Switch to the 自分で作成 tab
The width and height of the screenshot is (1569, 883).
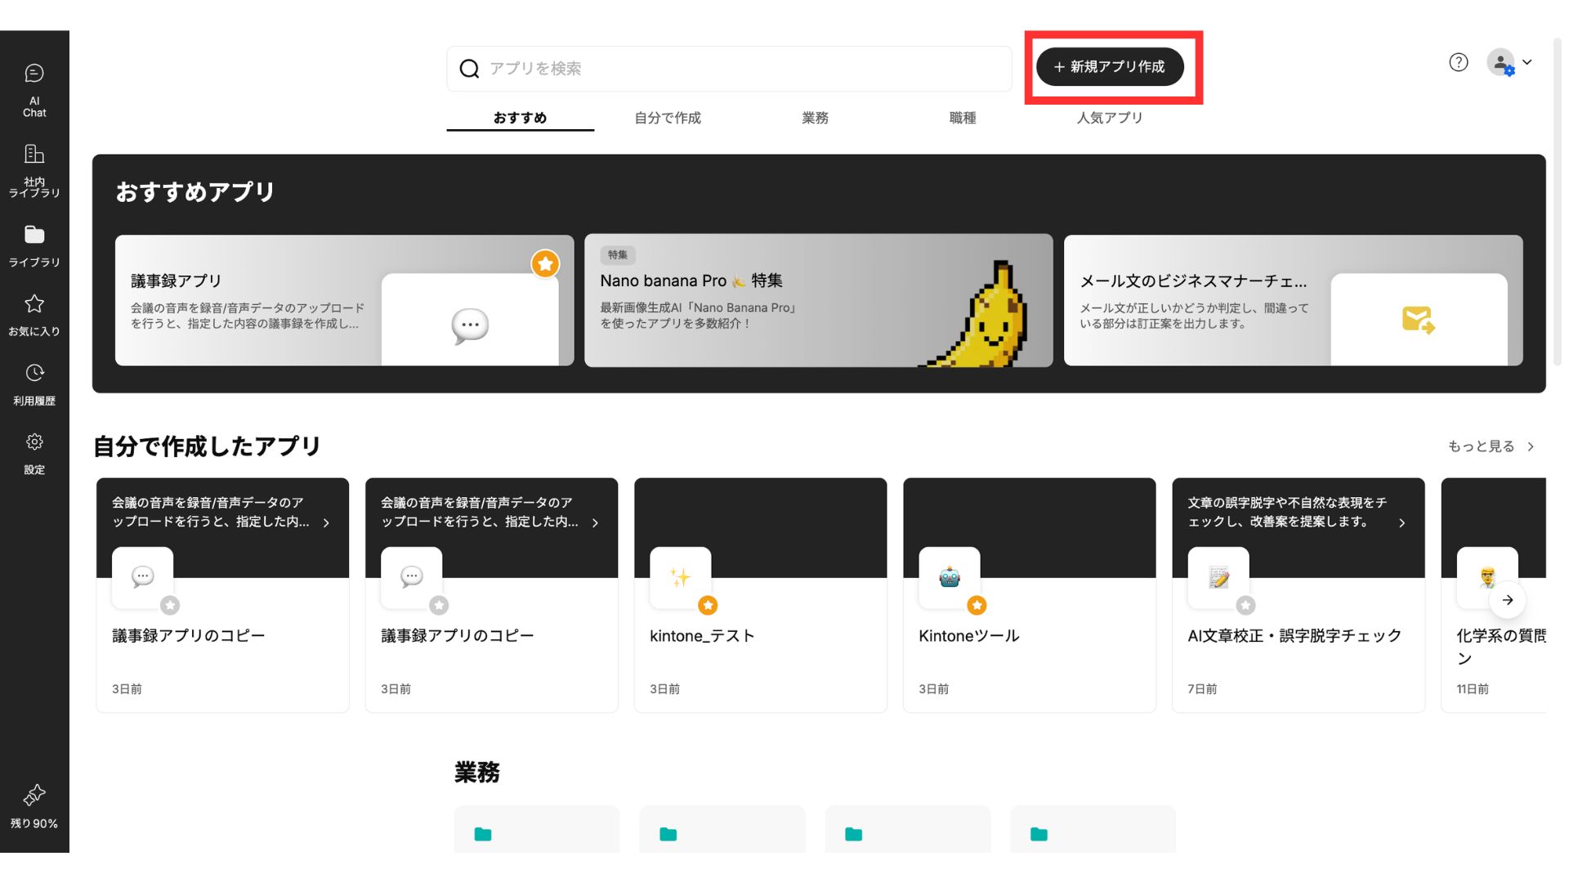pyautogui.click(x=668, y=118)
